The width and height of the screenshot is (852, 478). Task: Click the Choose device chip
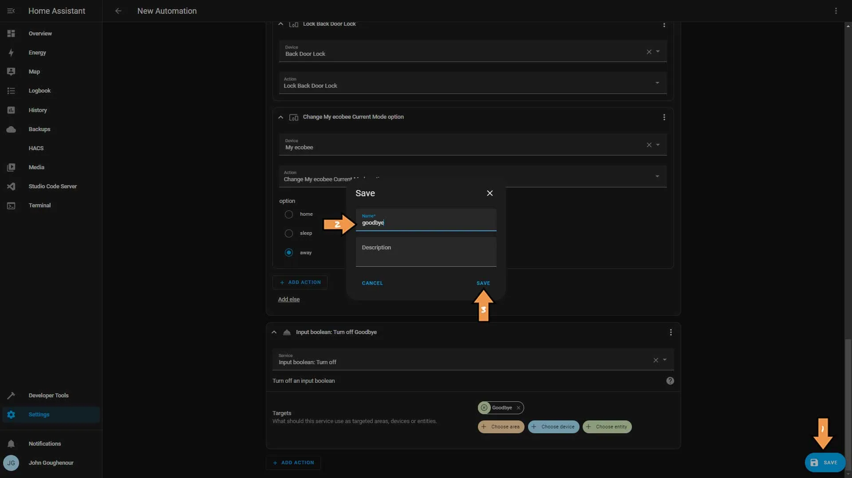pyautogui.click(x=553, y=427)
